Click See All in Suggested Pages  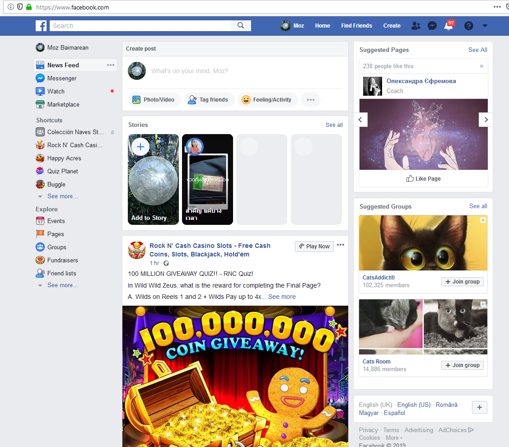477,50
